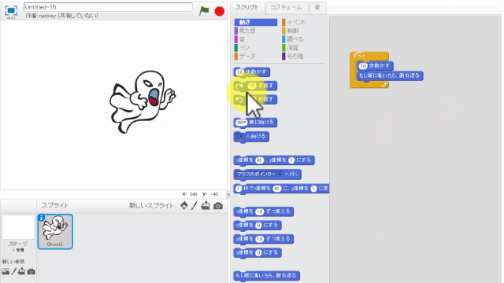Screen dimensions: 504x283
Task: Paint a new sprite with brush icon
Action: (195, 205)
